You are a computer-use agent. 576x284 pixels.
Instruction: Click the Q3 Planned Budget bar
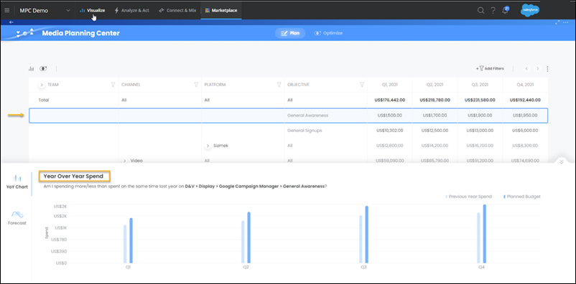[x=366, y=235]
